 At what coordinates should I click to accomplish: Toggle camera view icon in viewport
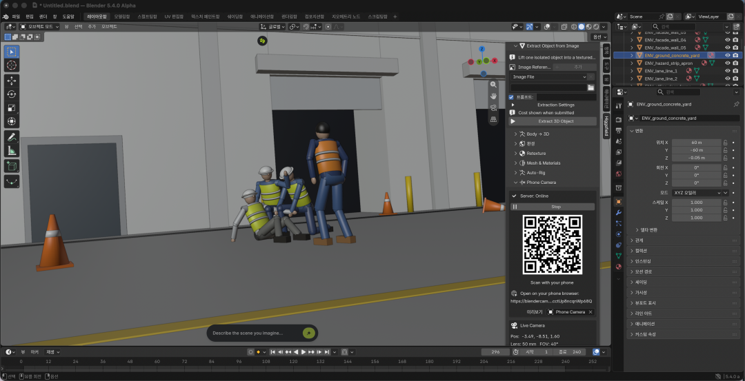(493, 107)
